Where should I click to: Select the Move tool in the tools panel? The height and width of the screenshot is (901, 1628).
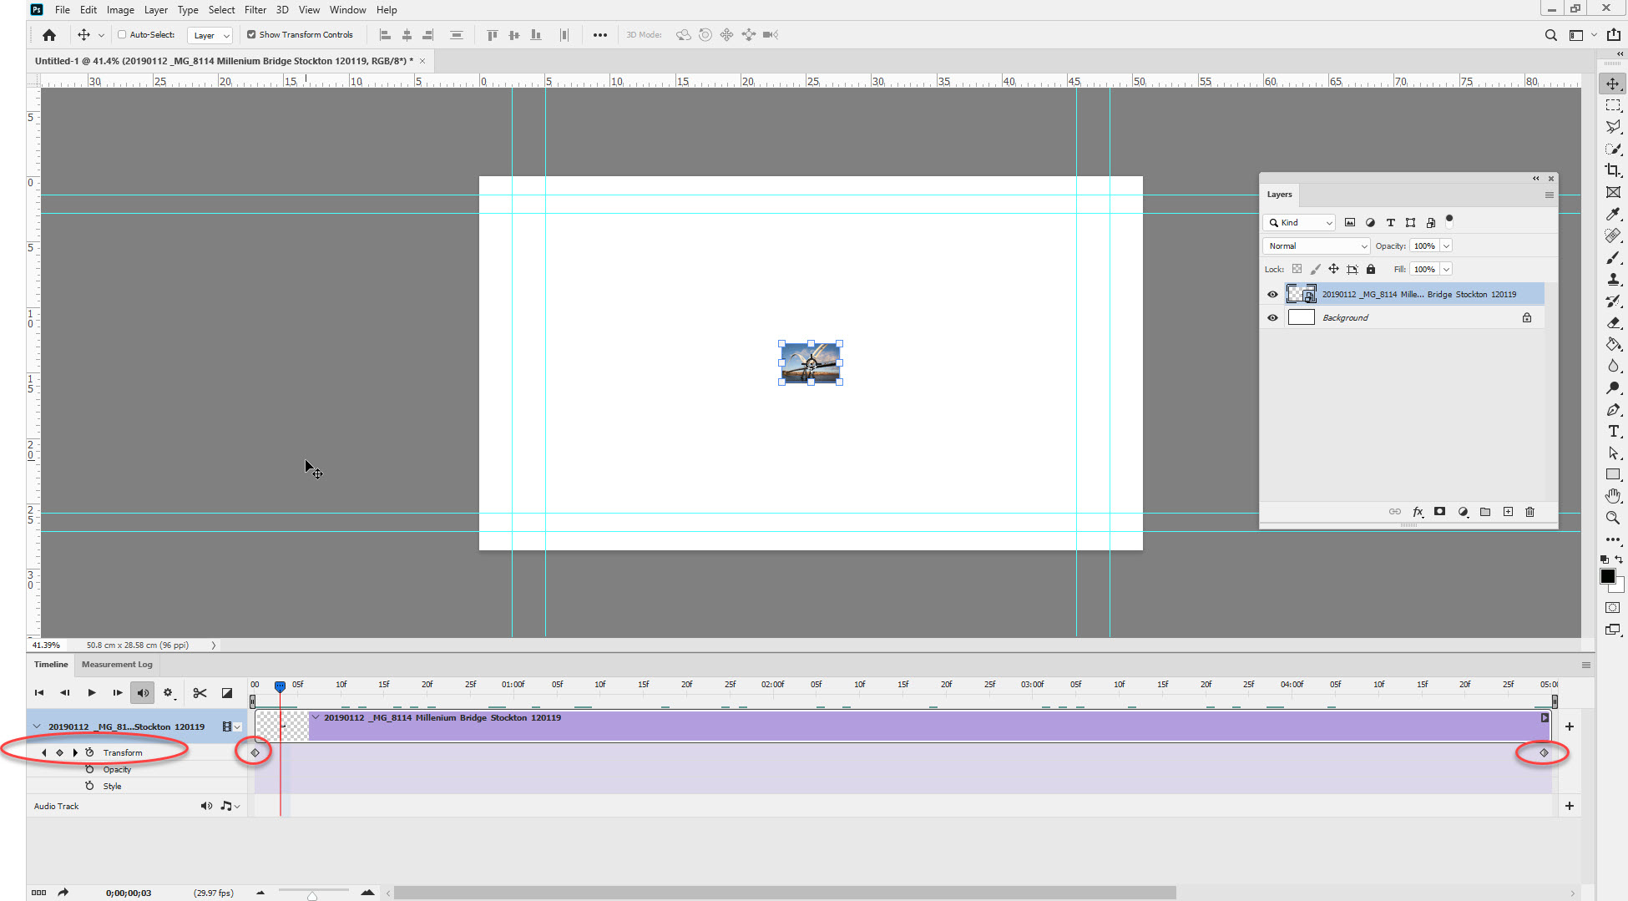[x=1613, y=84]
